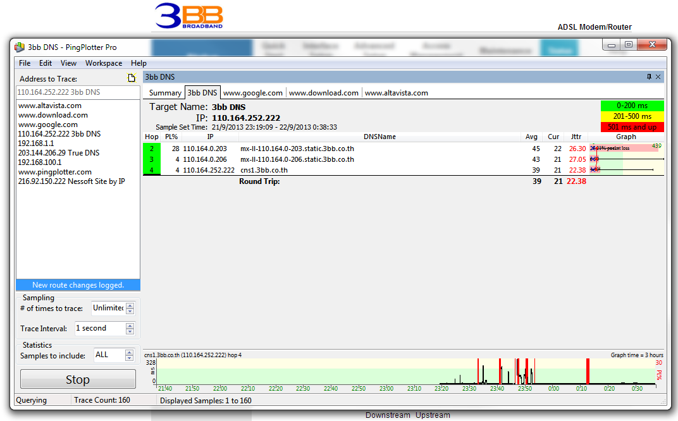The height and width of the screenshot is (421, 678).
Task: Click the Hop column header
Action: [152, 137]
